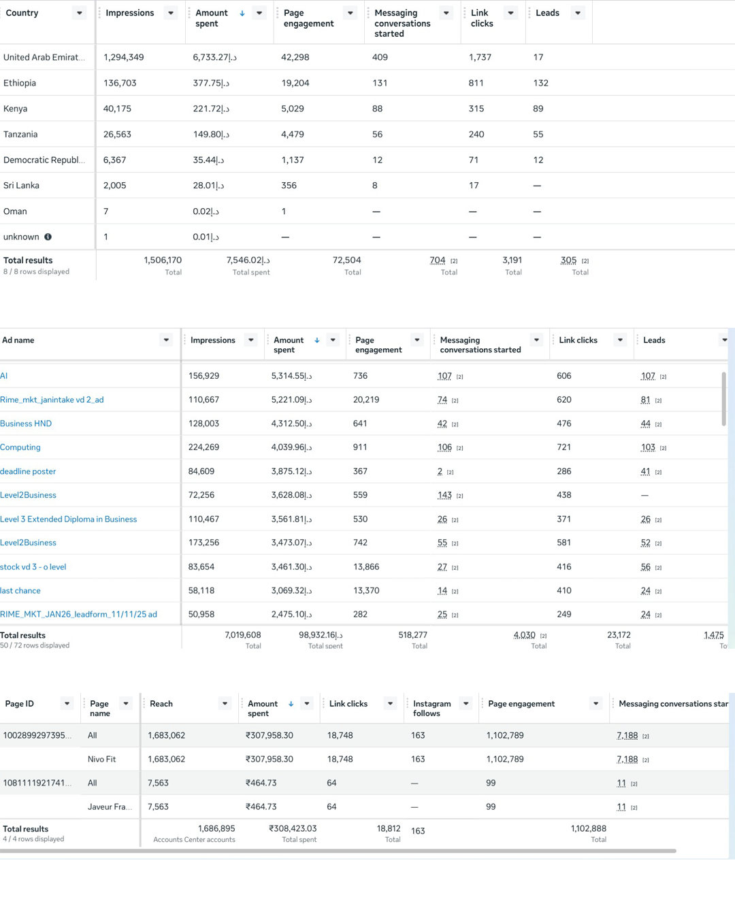
Task: Open Ad name column dropdown arrow
Action: click(166, 340)
